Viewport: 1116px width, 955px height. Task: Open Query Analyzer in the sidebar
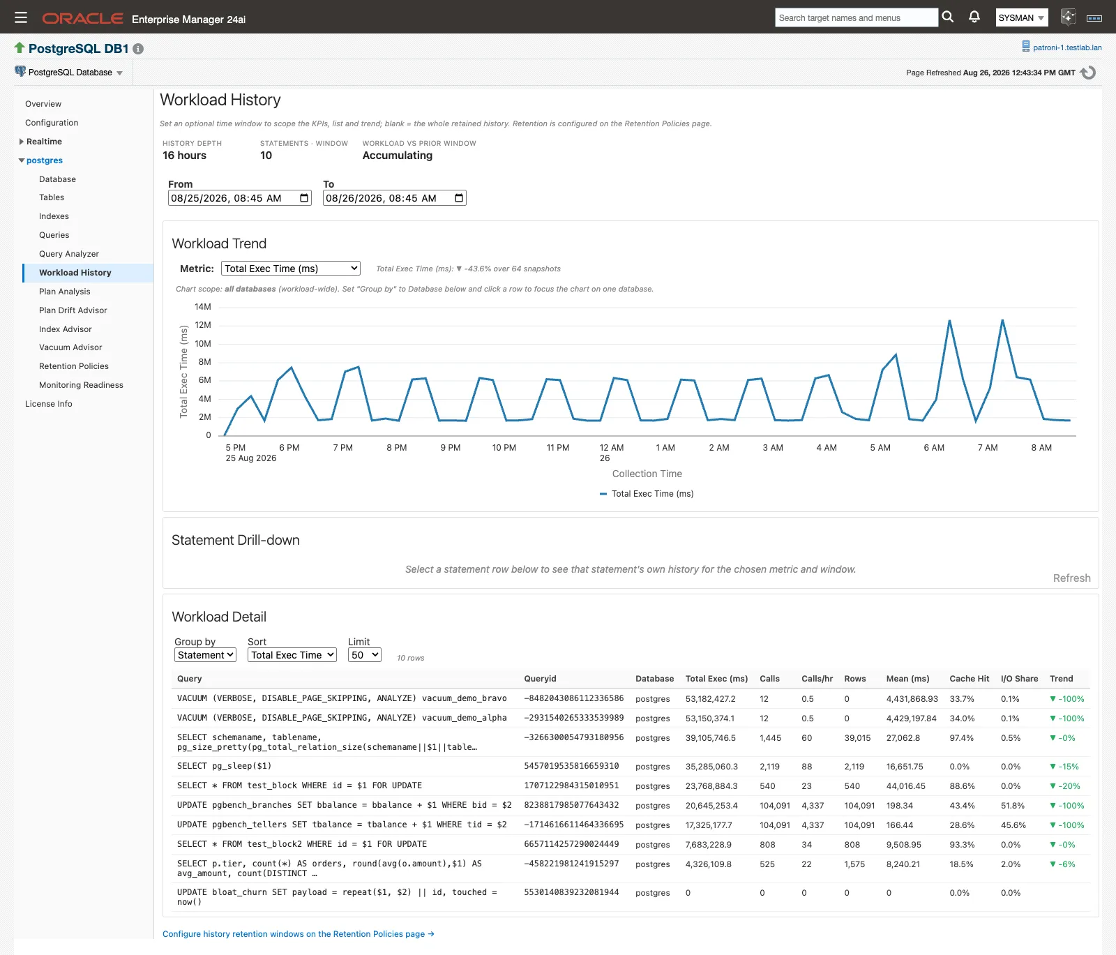69,254
